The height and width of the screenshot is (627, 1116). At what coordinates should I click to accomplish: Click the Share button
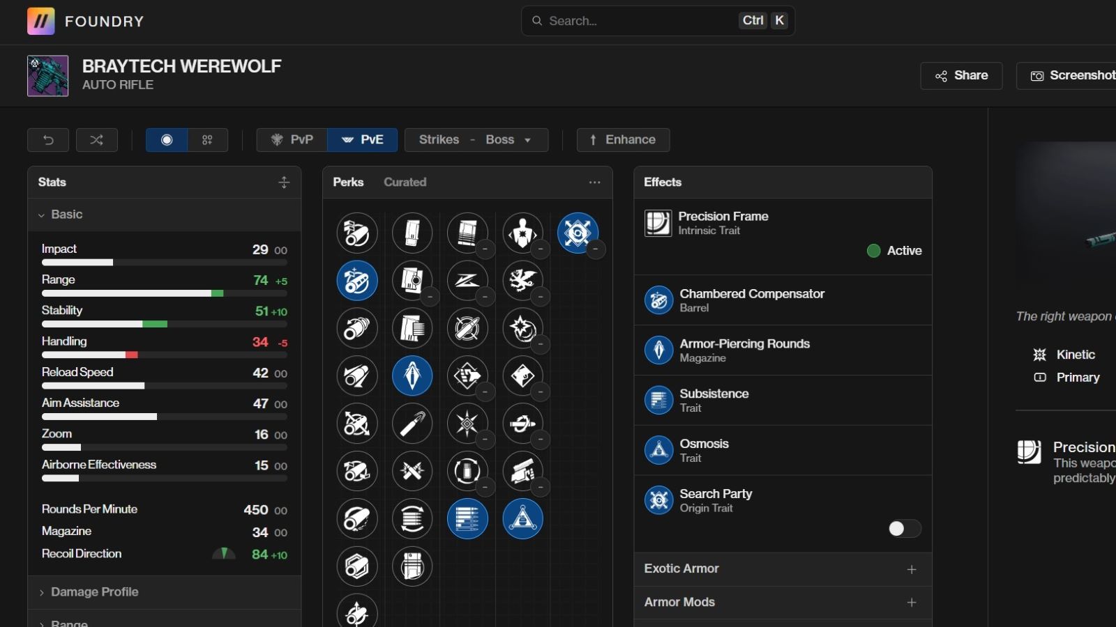(961, 76)
